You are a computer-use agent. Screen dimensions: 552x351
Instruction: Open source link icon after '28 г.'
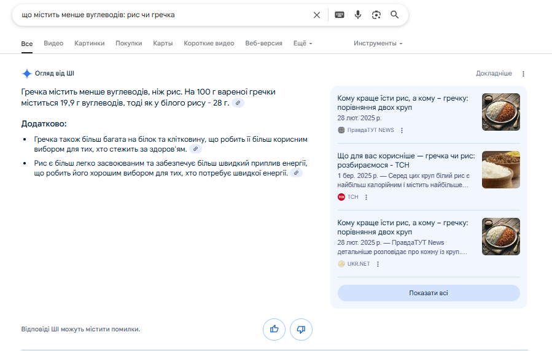238,103
